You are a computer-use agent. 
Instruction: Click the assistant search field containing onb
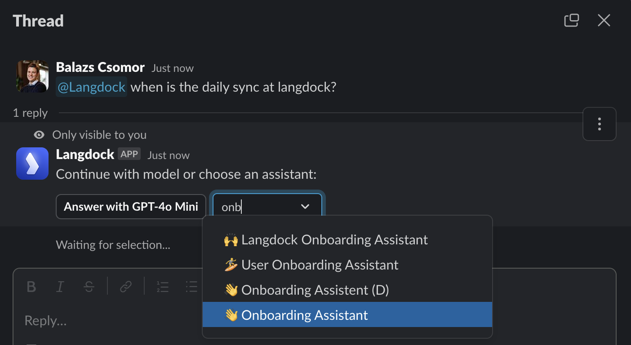coord(267,207)
